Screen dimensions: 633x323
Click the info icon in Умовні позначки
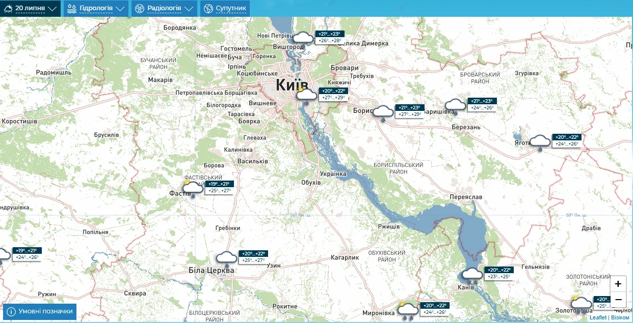(x=11, y=311)
